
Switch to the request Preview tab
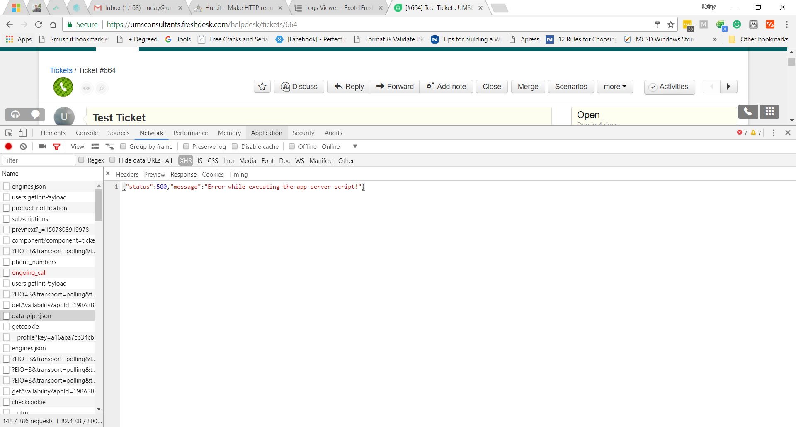pos(155,175)
